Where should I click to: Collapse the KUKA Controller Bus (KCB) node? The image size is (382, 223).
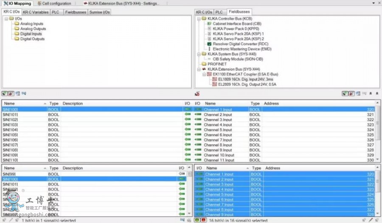coord(199,19)
